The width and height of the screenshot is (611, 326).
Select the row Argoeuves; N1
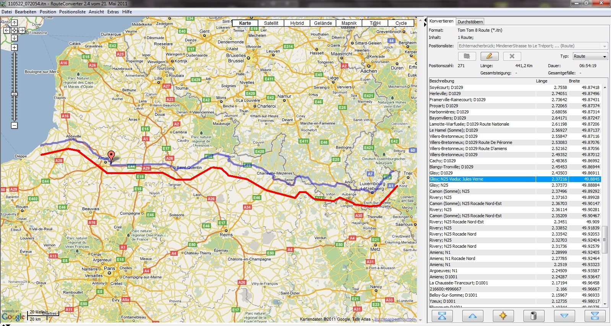[515, 271]
